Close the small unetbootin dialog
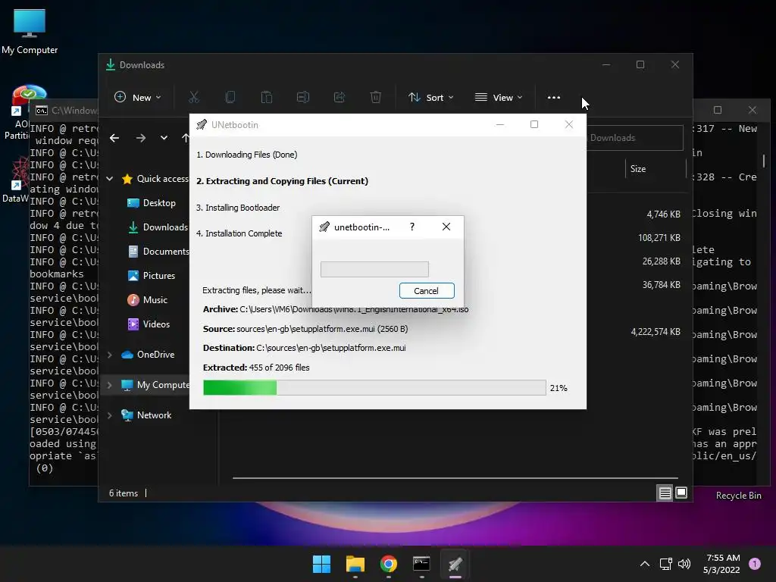The height and width of the screenshot is (582, 776). click(446, 227)
